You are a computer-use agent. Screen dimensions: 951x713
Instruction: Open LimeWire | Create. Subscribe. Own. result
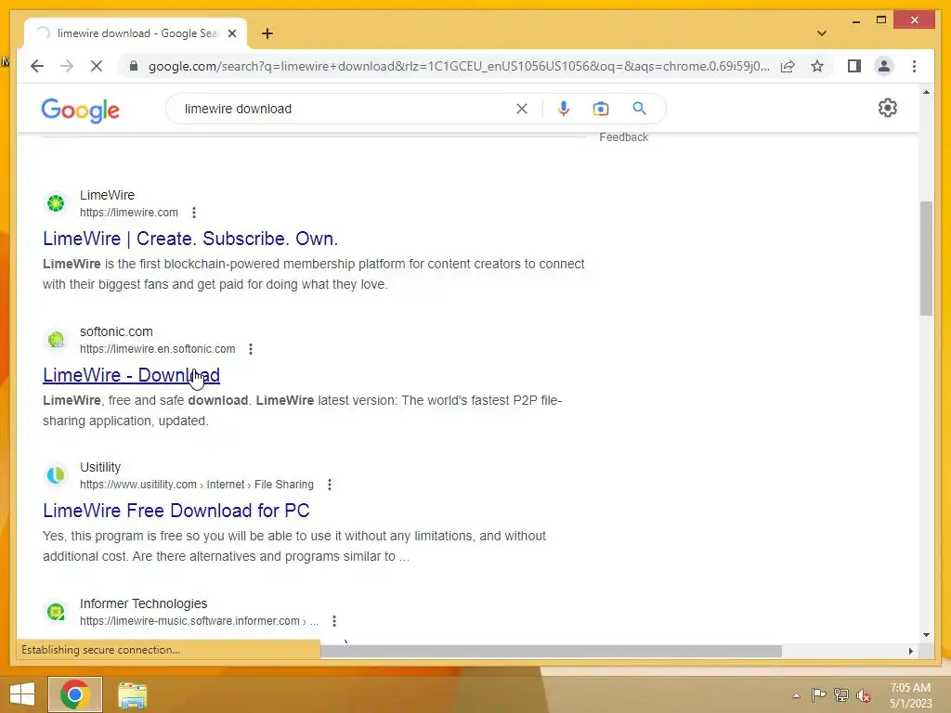[190, 239]
